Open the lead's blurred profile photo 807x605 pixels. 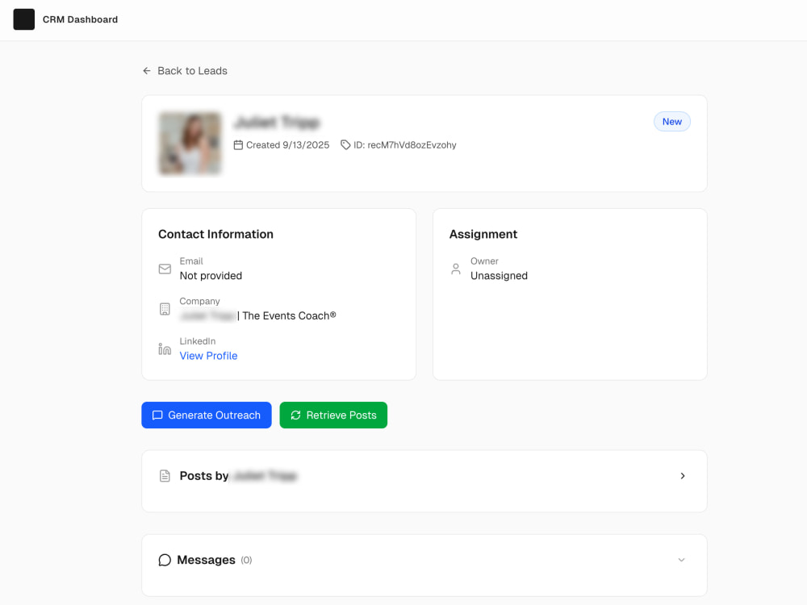(190, 144)
